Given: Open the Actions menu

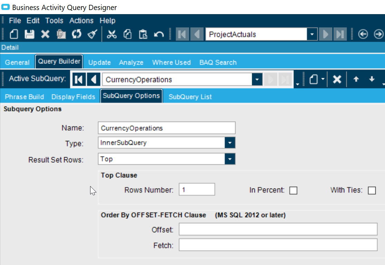Looking at the screenshot, I should [x=81, y=21].
